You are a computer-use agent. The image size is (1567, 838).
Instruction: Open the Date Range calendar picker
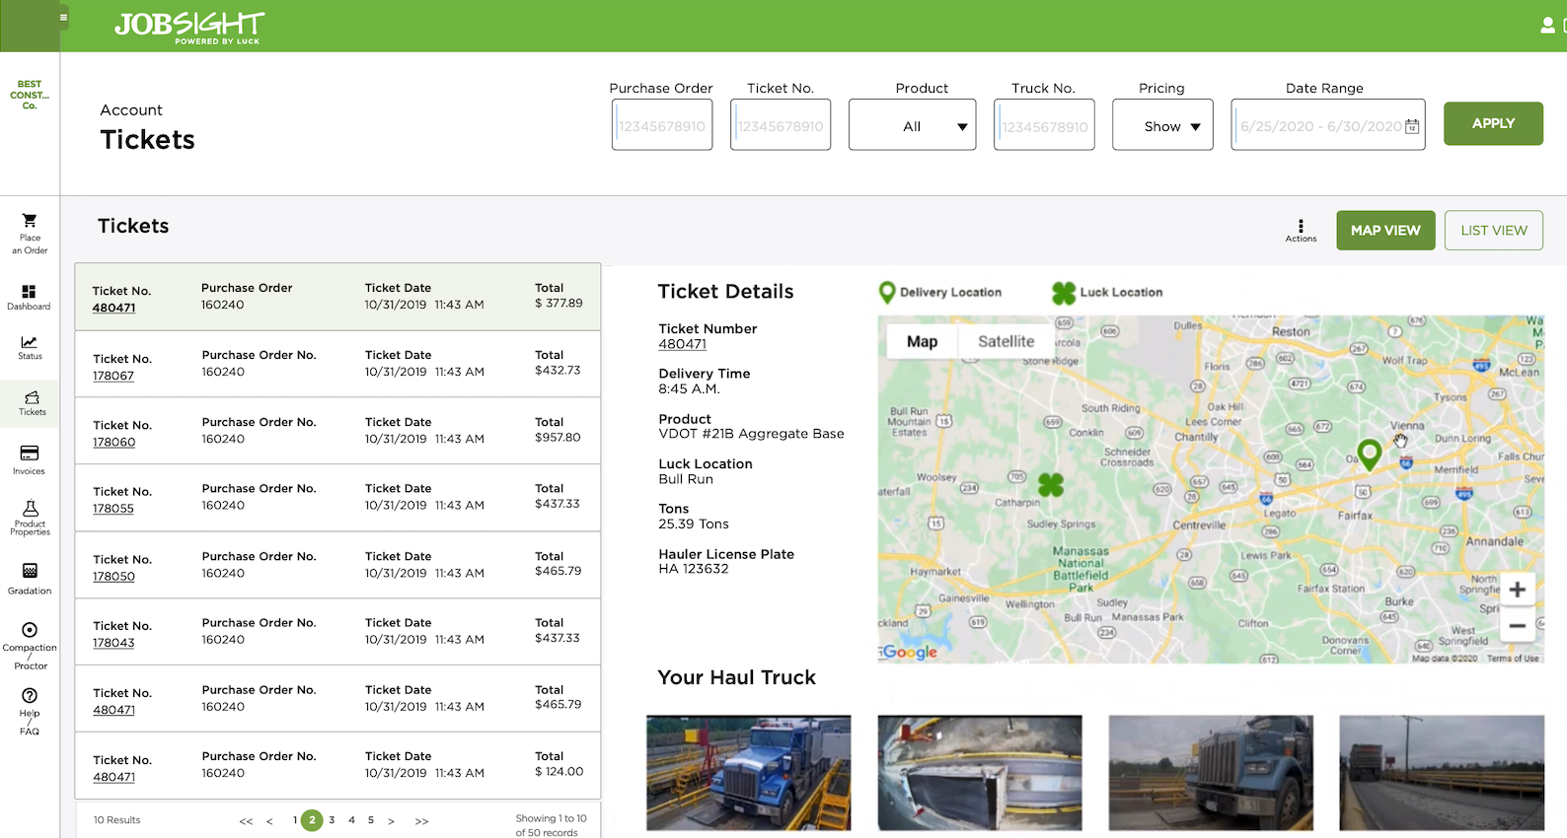click(1412, 126)
